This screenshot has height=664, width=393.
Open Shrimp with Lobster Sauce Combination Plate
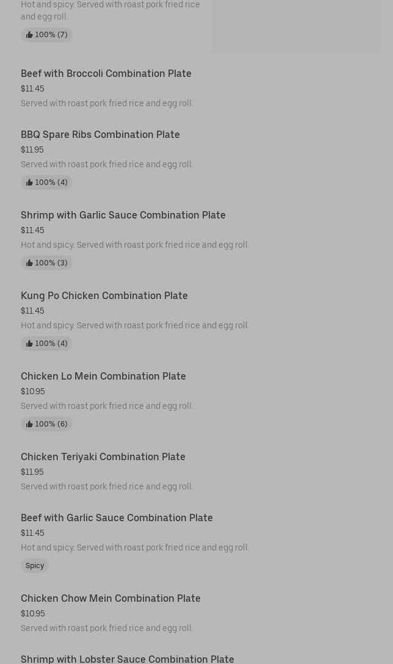tap(128, 659)
